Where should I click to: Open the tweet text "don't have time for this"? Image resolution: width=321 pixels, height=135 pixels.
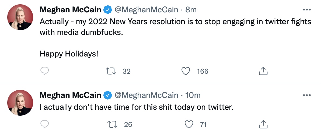pyautogui.click(x=136, y=107)
